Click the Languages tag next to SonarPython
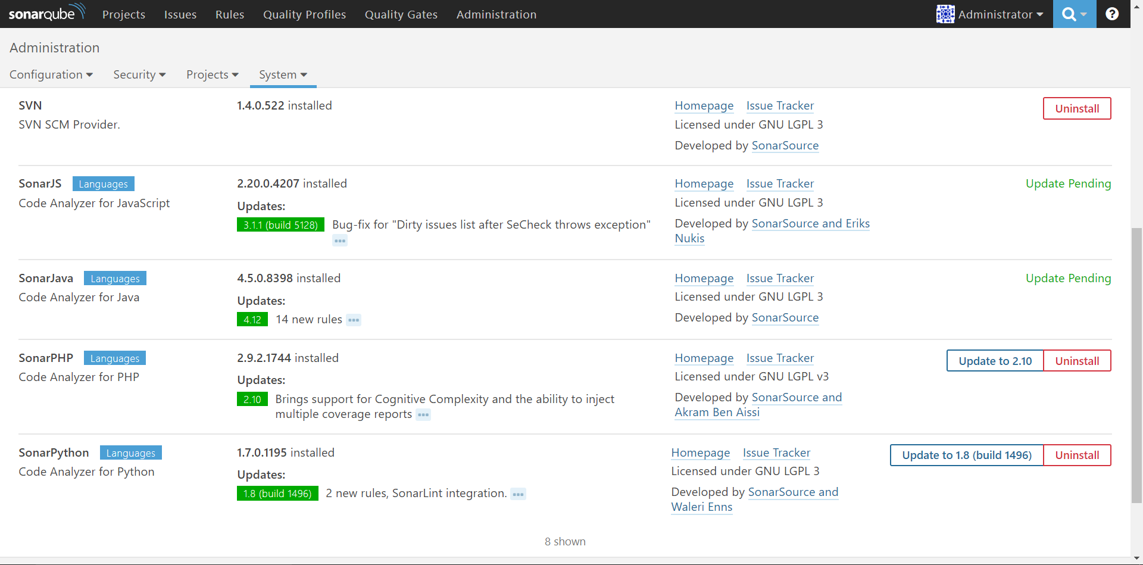 click(x=131, y=452)
